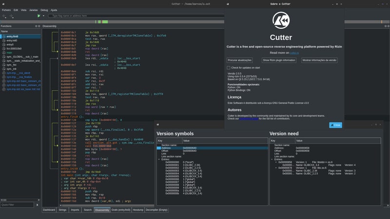Enable Check for updates on start checkbox
The width and height of the screenshot is (390, 219).
click(x=228, y=68)
